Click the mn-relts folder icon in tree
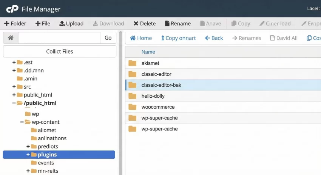The height and width of the screenshot is (175, 321). pos(34,171)
